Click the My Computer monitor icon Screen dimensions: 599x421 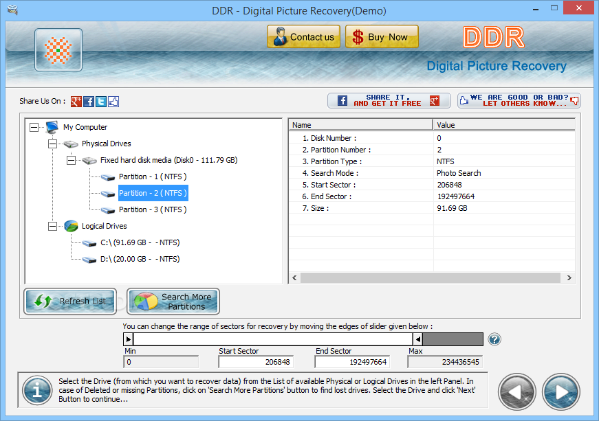(52, 127)
